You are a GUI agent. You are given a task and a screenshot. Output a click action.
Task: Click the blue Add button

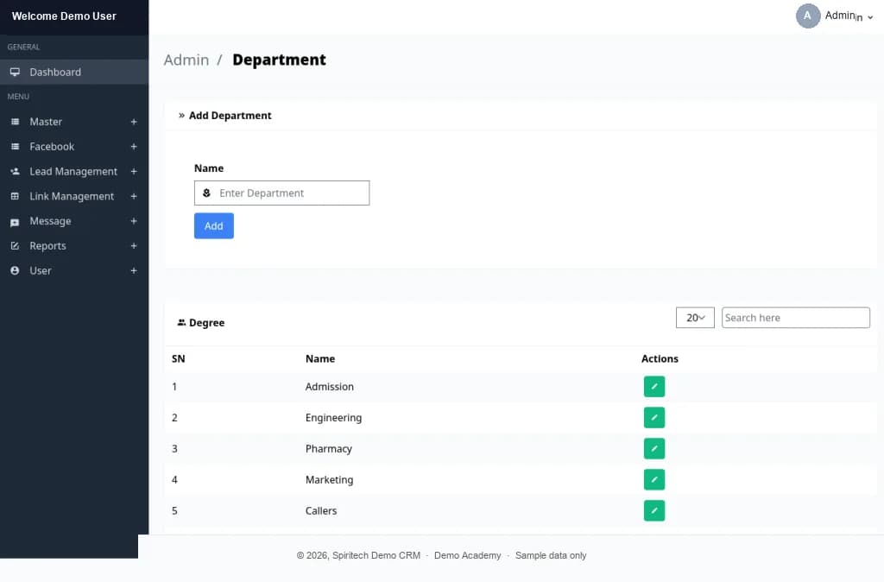214,225
